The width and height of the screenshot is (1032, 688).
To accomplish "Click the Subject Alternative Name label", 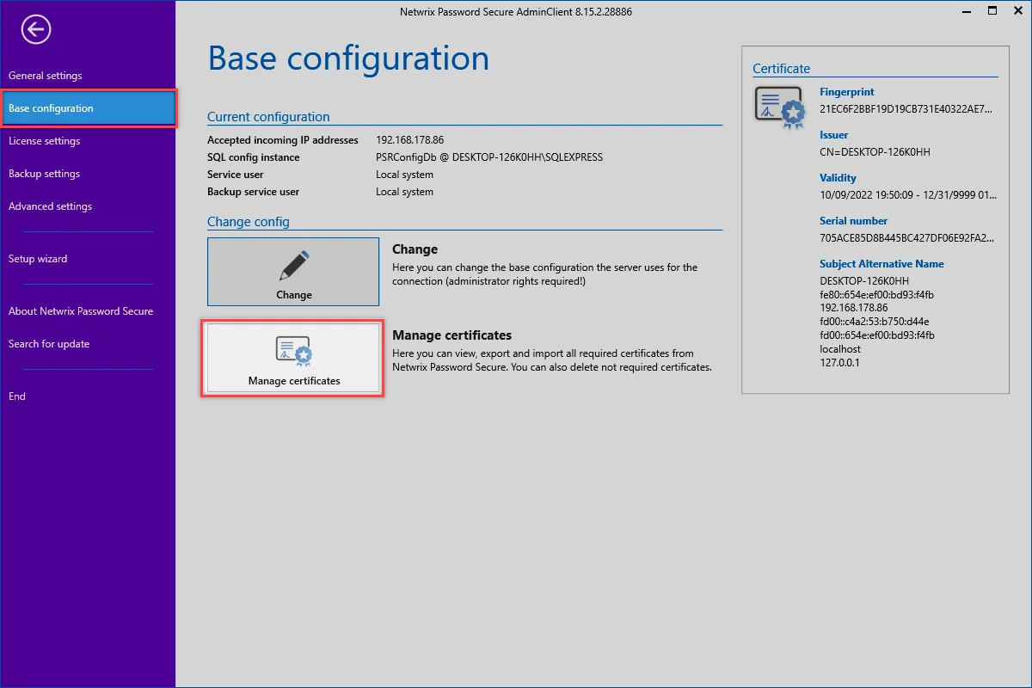I will pos(881,264).
